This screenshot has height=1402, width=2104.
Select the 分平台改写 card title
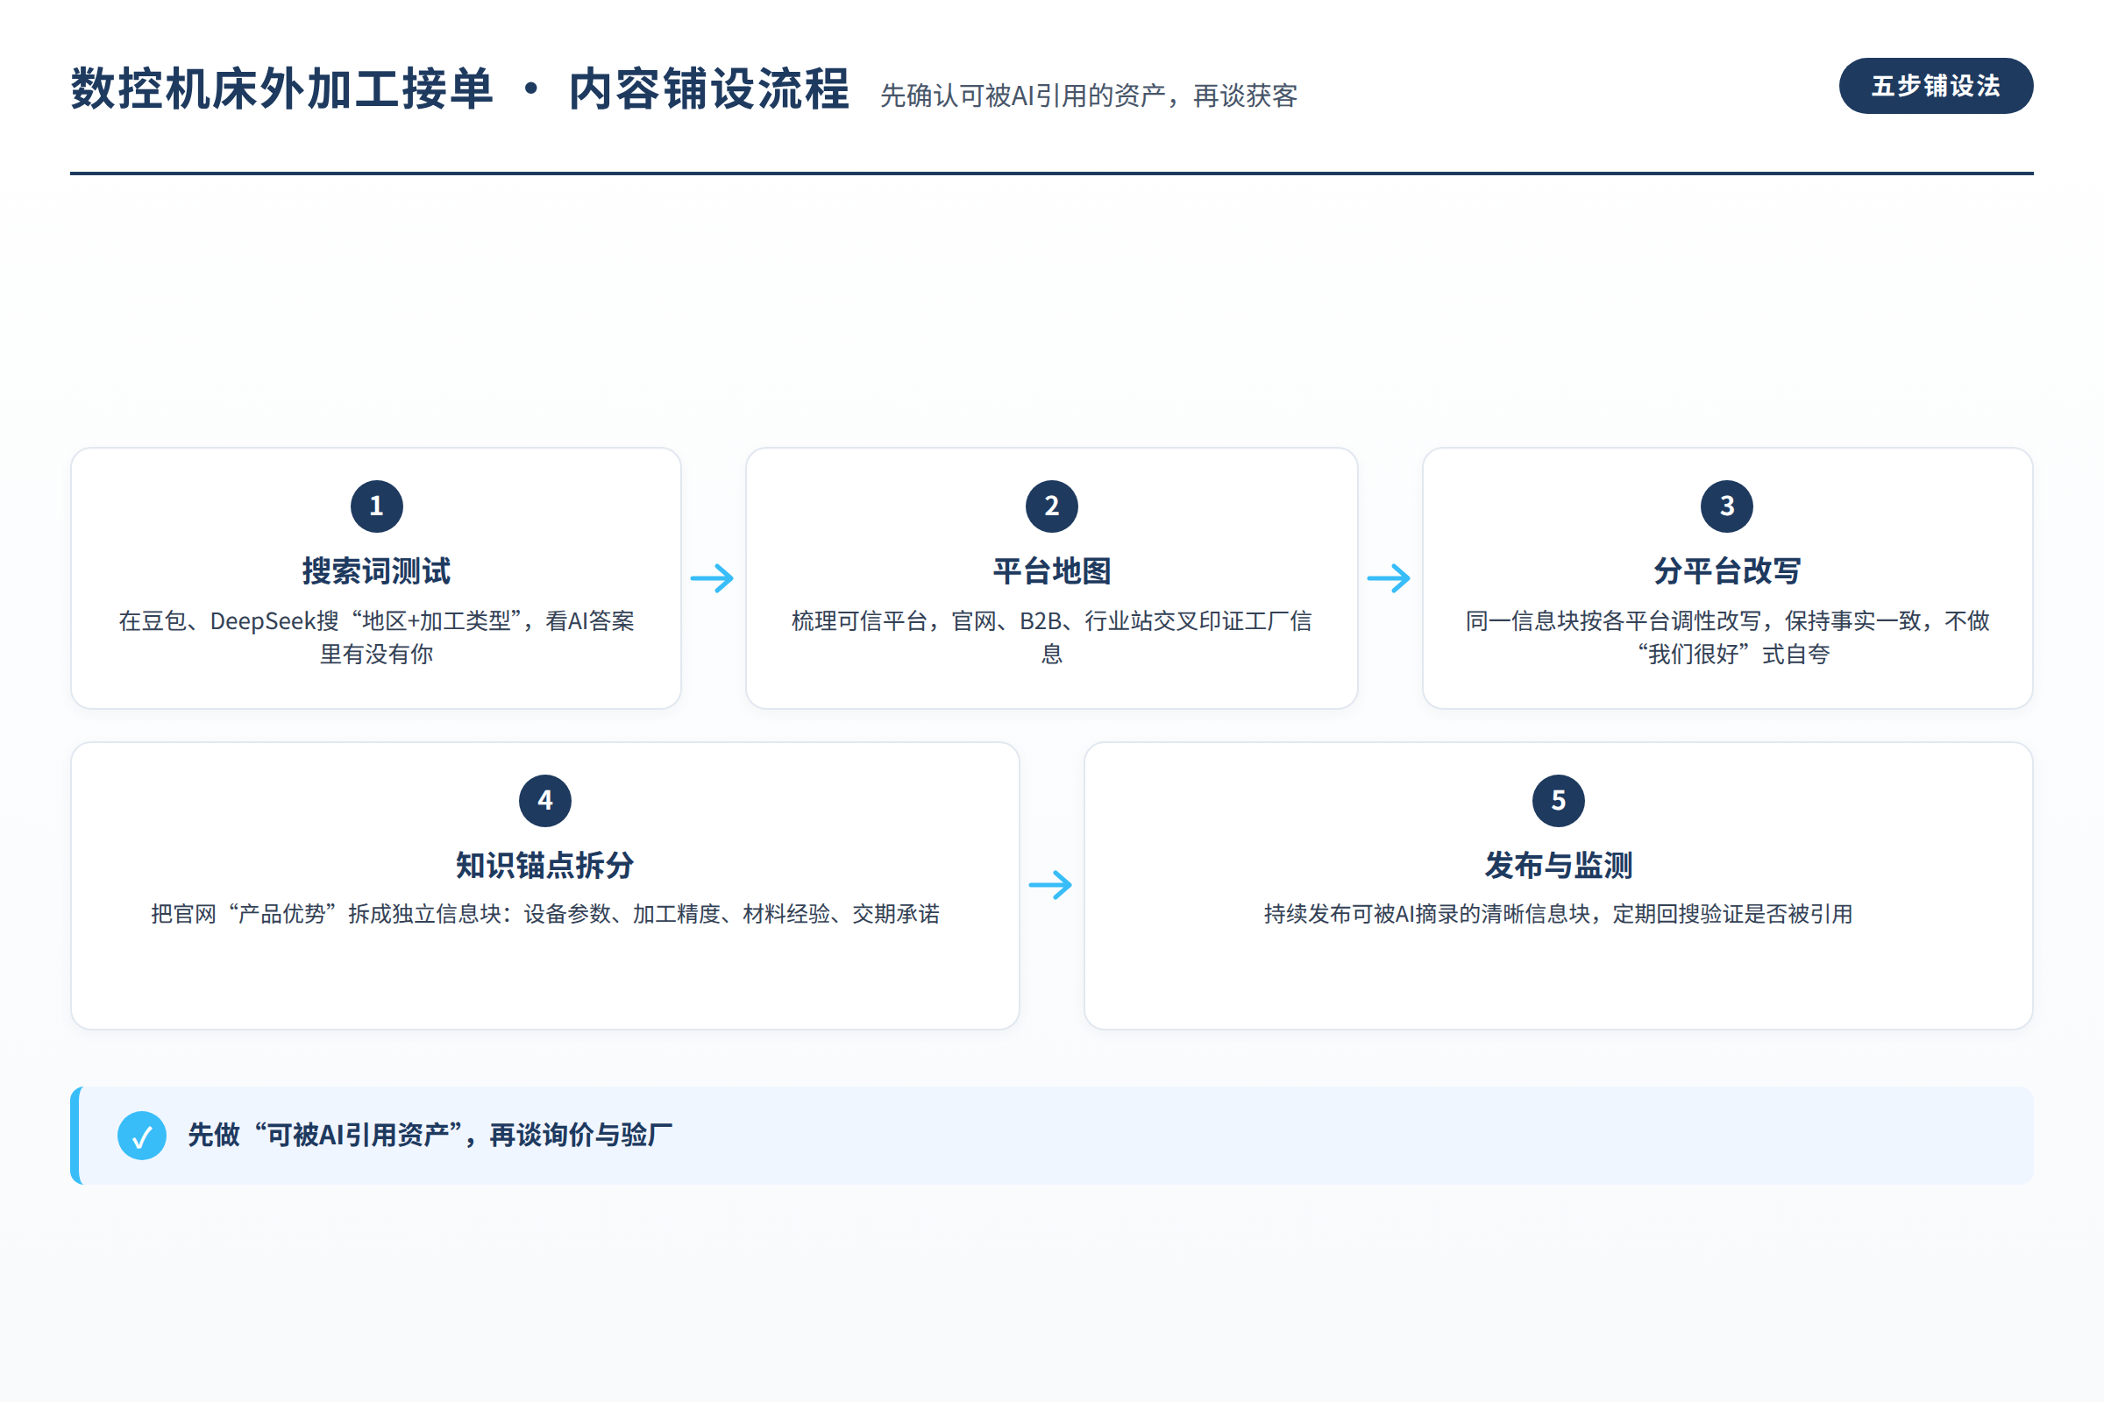pyautogui.click(x=1726, y=570)
